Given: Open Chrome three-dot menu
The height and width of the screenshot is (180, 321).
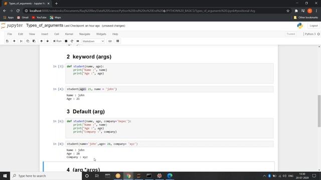Looking at the screenshot, I should point(316,11).
